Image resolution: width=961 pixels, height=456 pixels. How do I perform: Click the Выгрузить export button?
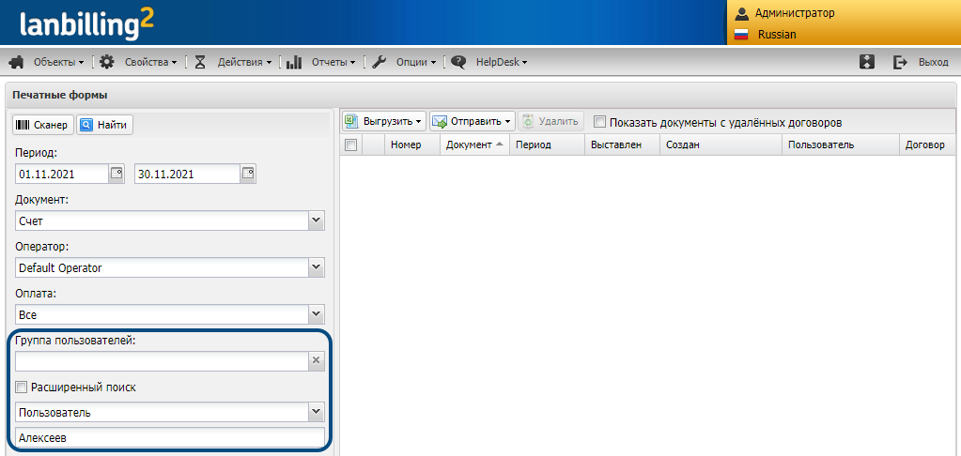point(383,122)
